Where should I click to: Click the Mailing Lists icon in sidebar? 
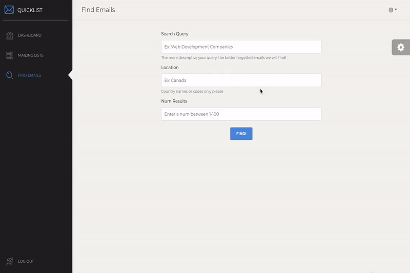tap(9, 55)
